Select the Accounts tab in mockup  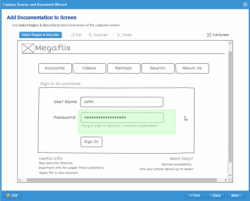pos(55,68)
